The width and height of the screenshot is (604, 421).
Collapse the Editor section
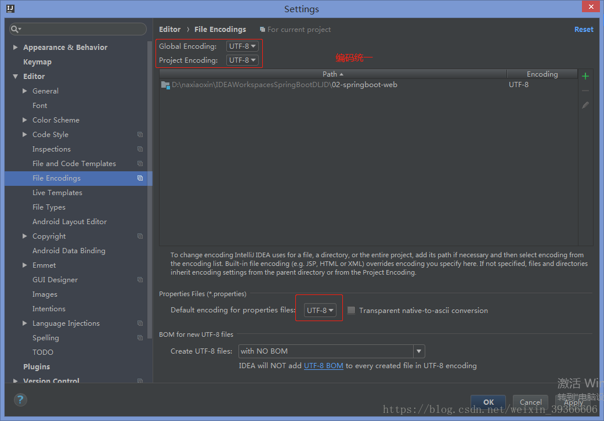16,76
